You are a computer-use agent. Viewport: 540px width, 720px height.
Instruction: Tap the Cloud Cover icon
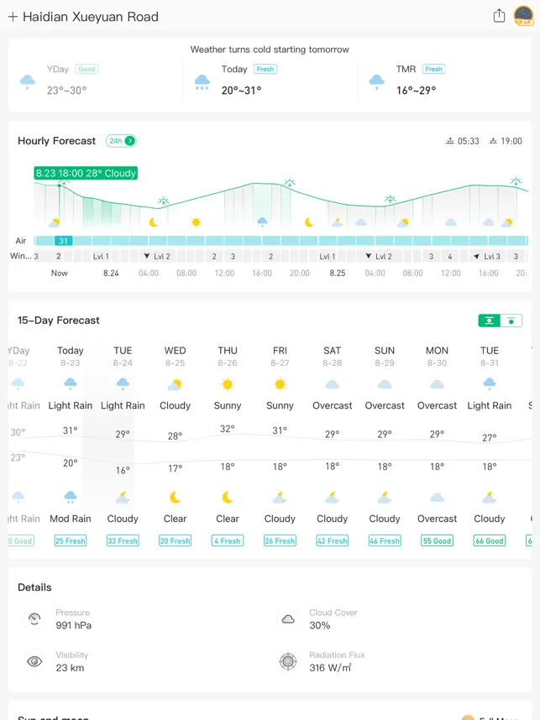click(288, 619)
